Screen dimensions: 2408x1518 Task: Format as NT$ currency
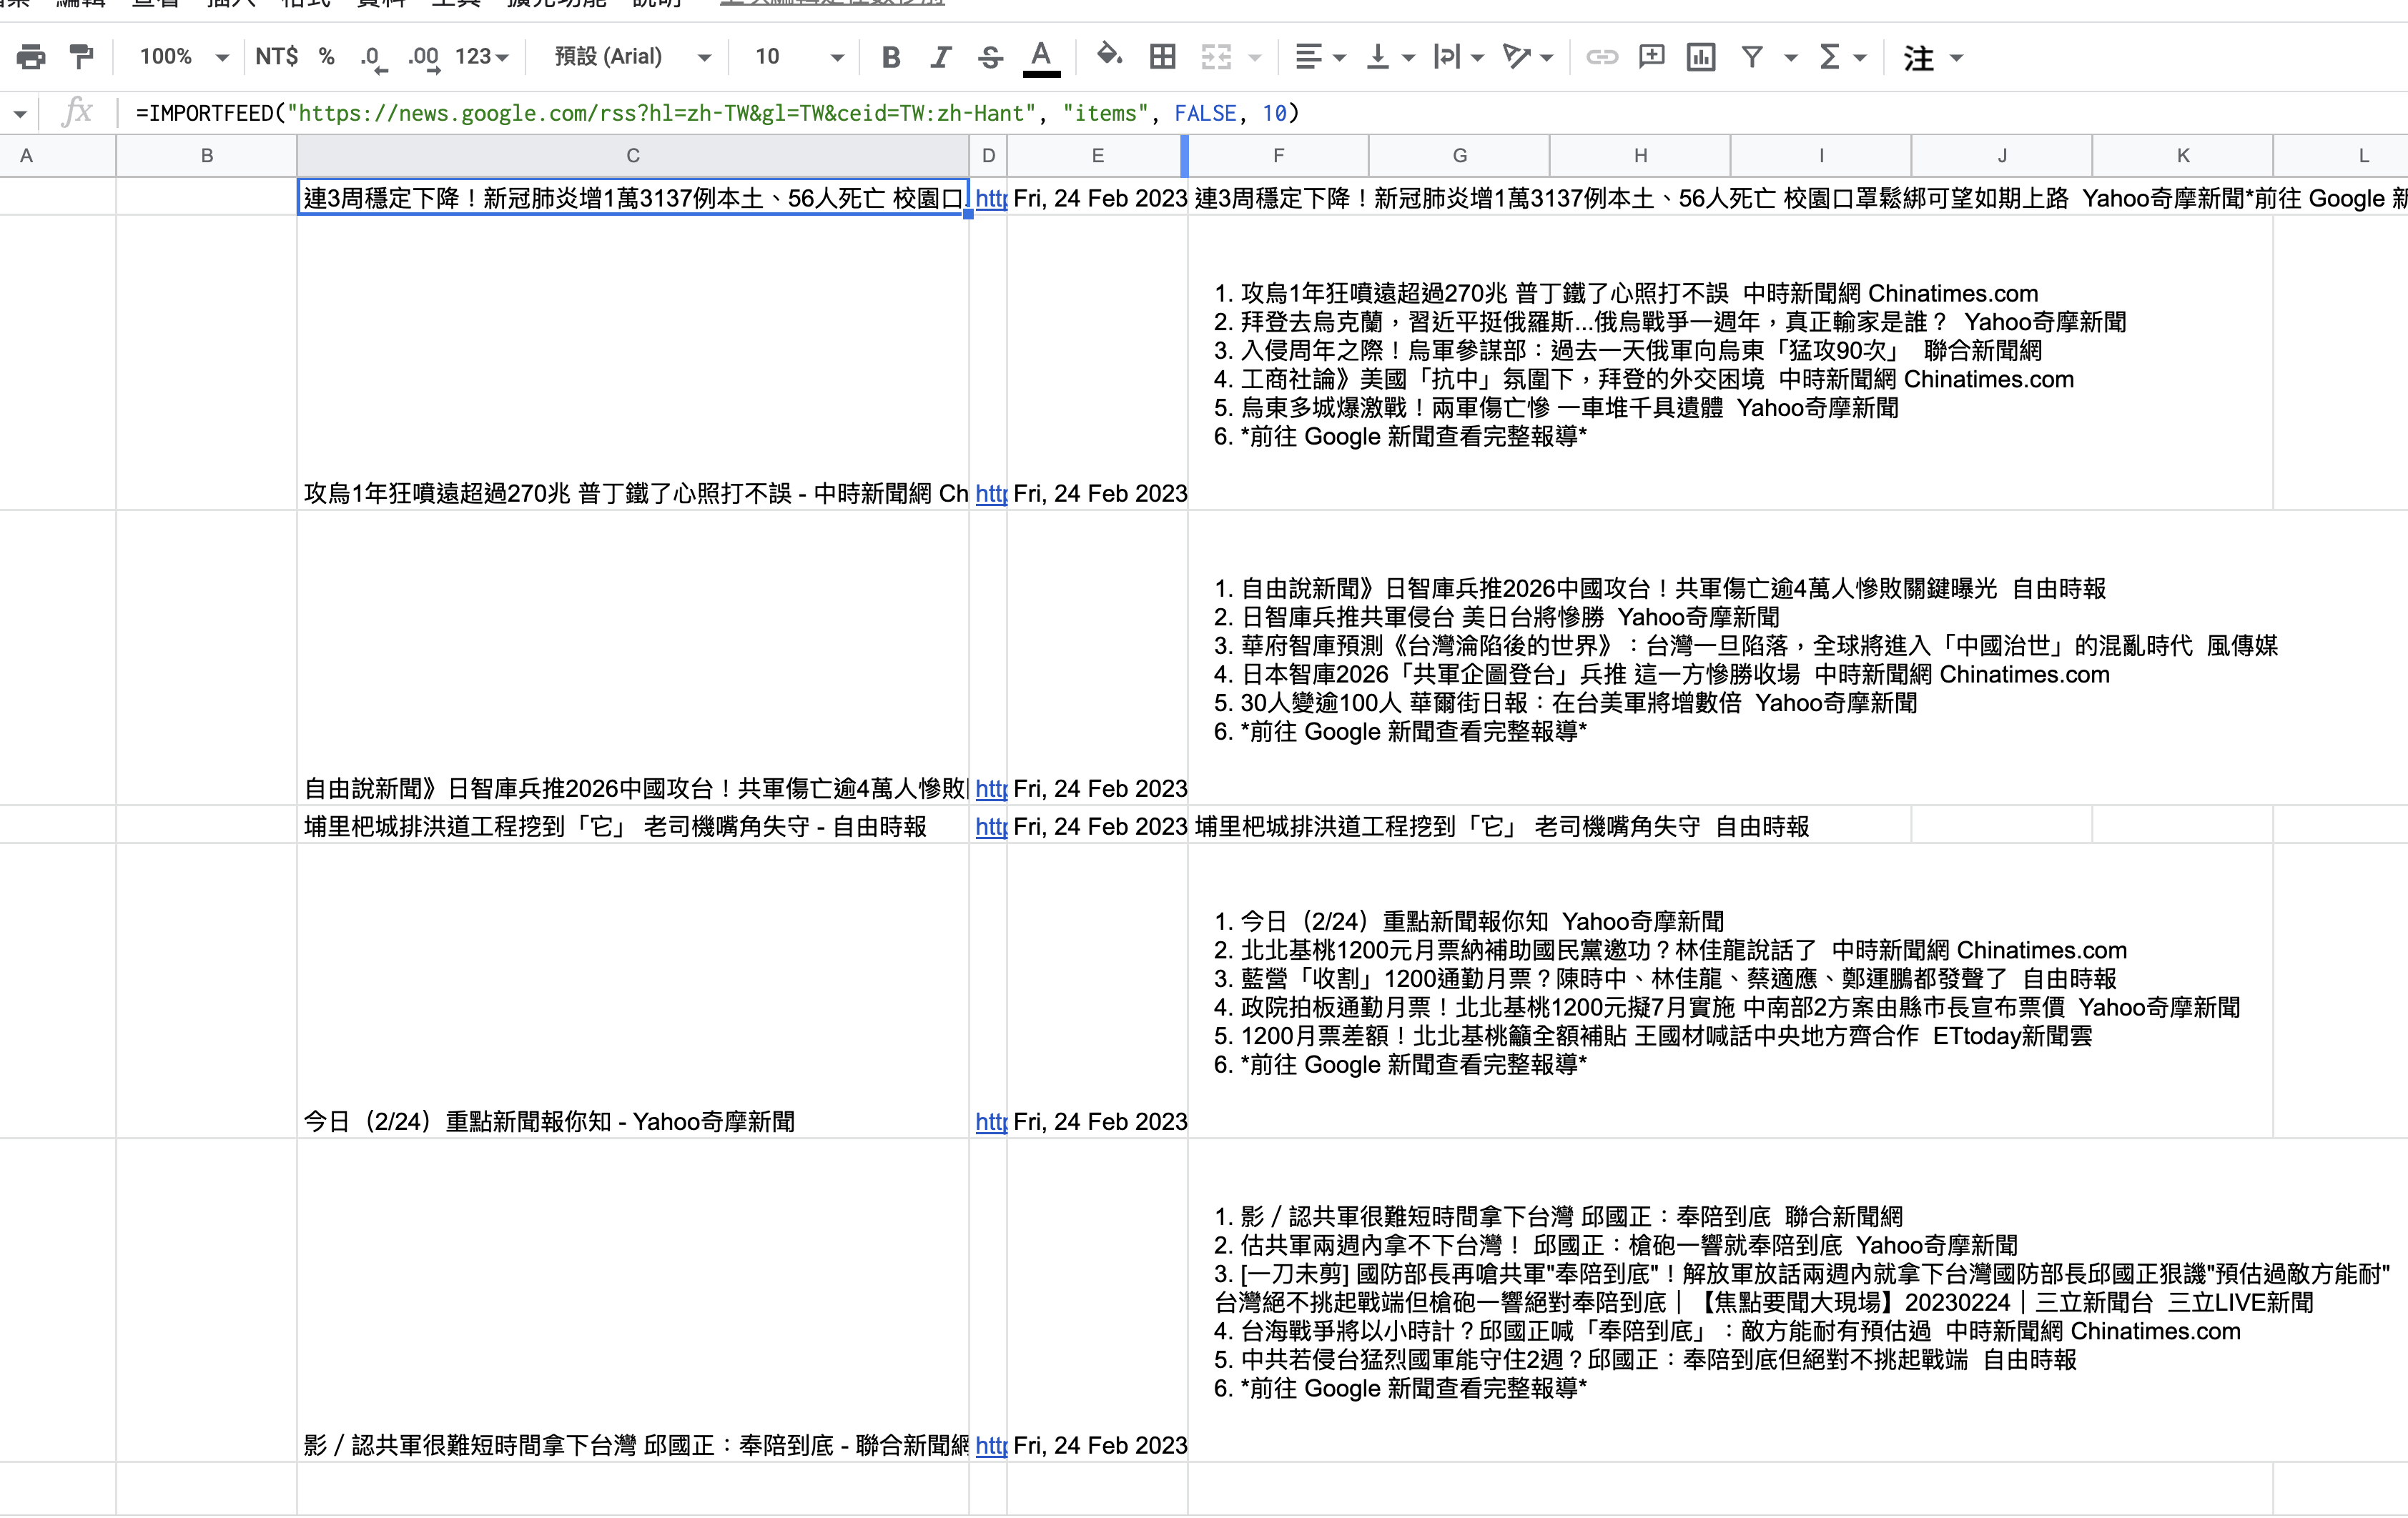click(276, 57)
